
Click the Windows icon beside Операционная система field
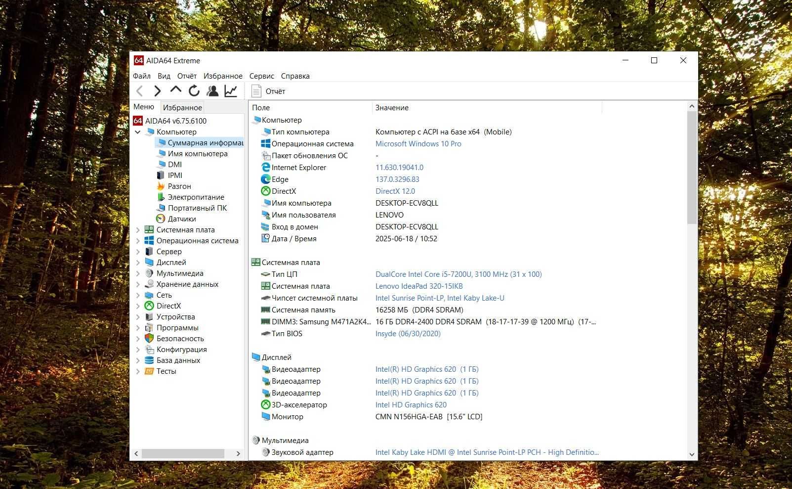(265, 143)
